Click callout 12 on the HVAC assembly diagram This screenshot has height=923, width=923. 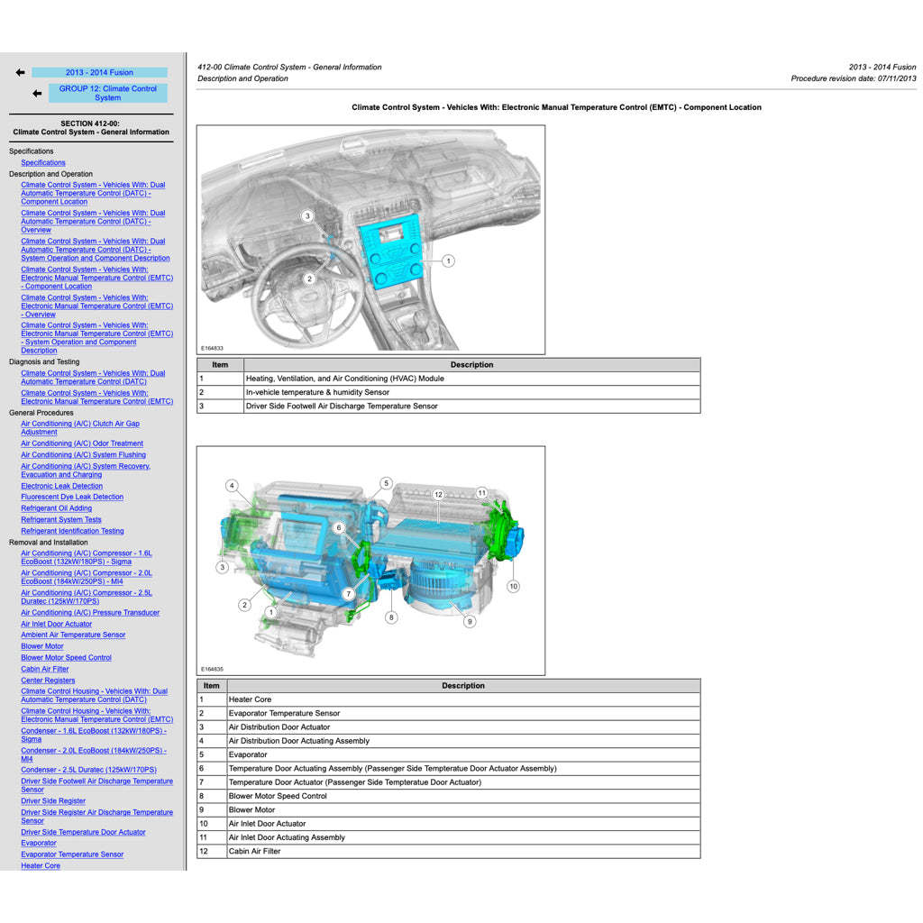pos(439,494)
